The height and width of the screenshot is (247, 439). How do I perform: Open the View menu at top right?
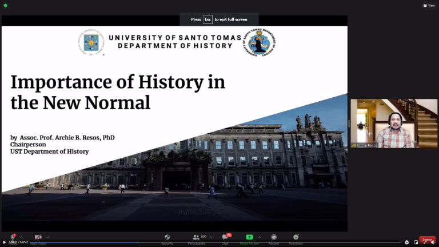point(429,5)
